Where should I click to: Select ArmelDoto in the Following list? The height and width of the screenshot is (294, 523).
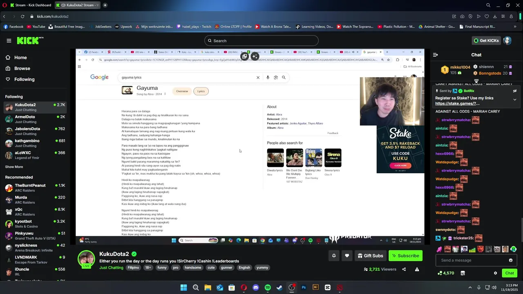tap(36, 119)
